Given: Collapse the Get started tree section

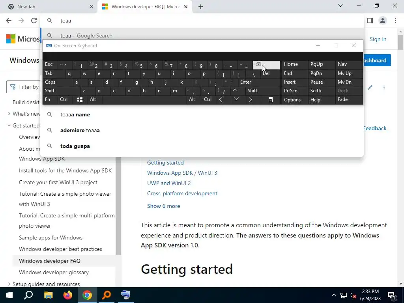Looking at the screenshot, I should pos(9,125).
